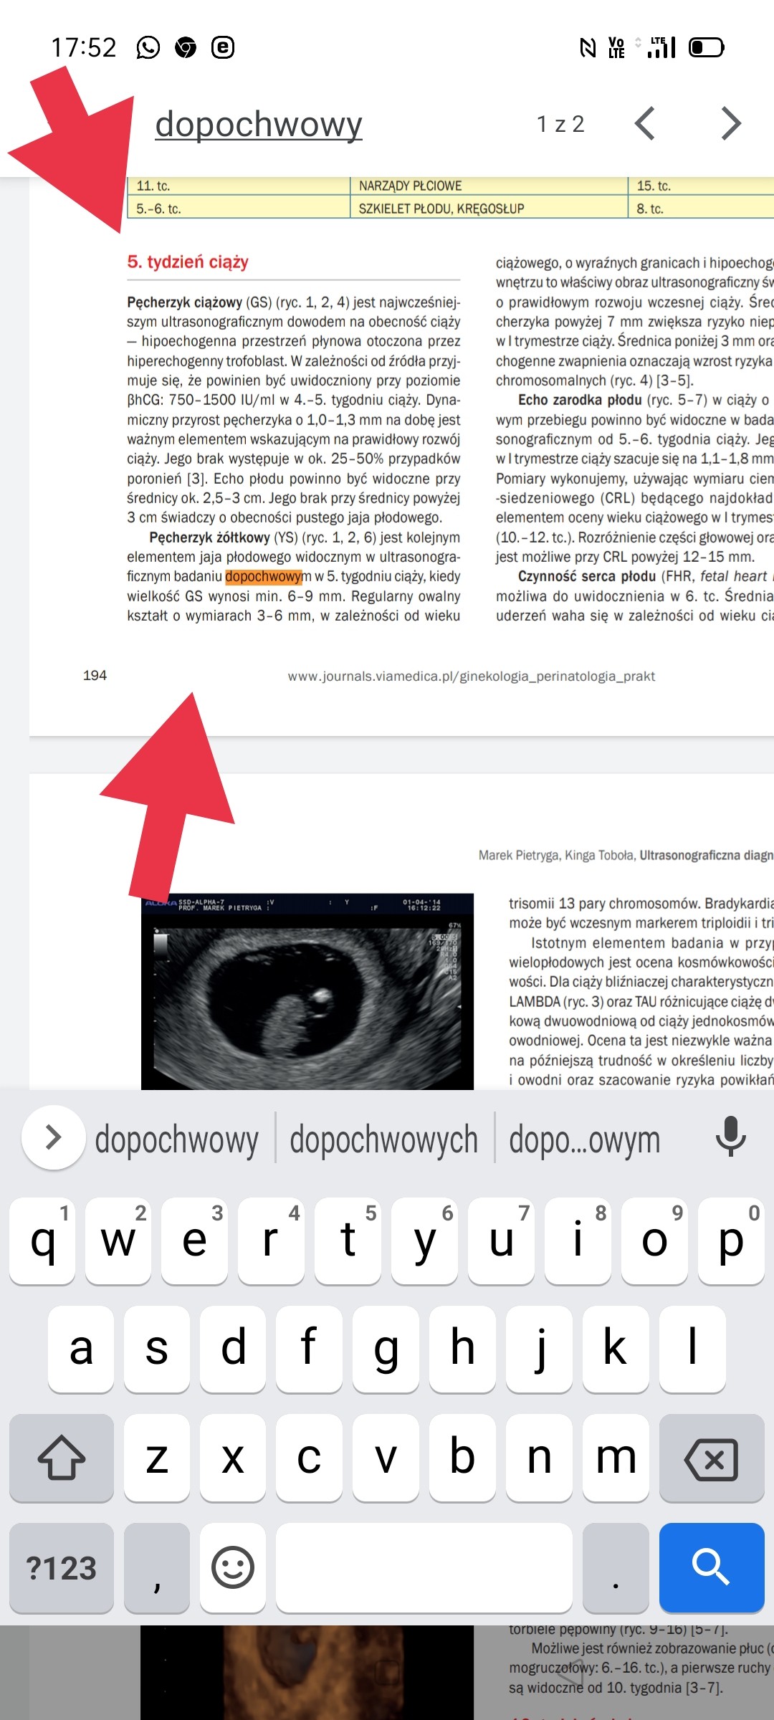Screen dimensions: 774x1720
Task: Choose suggestion "dopochwowy"
Action: tap(176, 1139)
